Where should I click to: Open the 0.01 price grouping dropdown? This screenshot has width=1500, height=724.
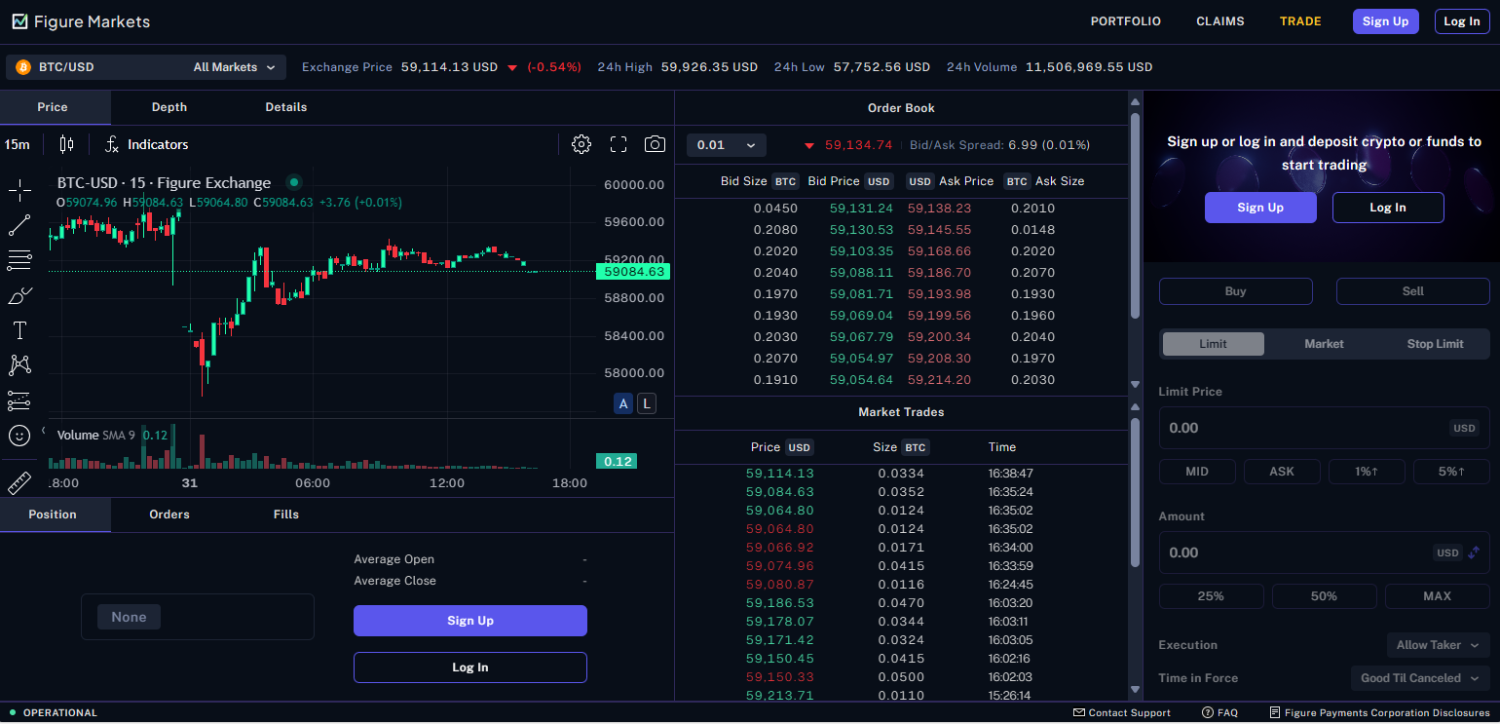tap(727, 145)
